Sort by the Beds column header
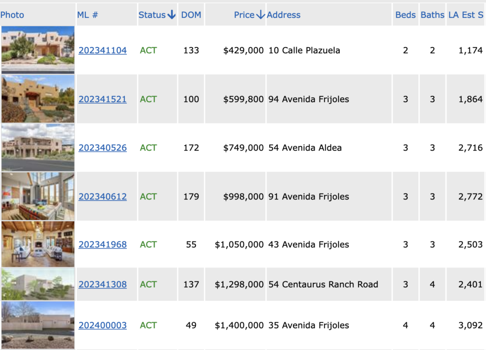Viewport: 486px width, 350px height. [405, 15]
